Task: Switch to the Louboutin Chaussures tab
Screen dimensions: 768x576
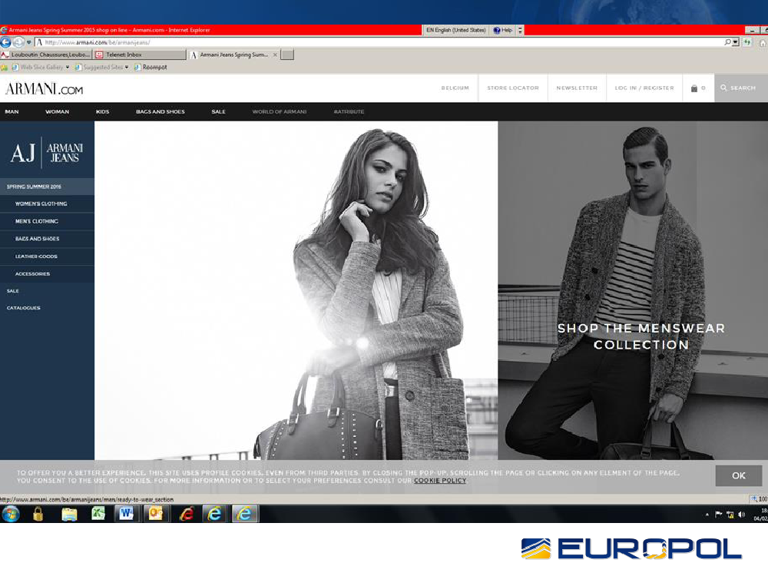Action: point(47,55)
